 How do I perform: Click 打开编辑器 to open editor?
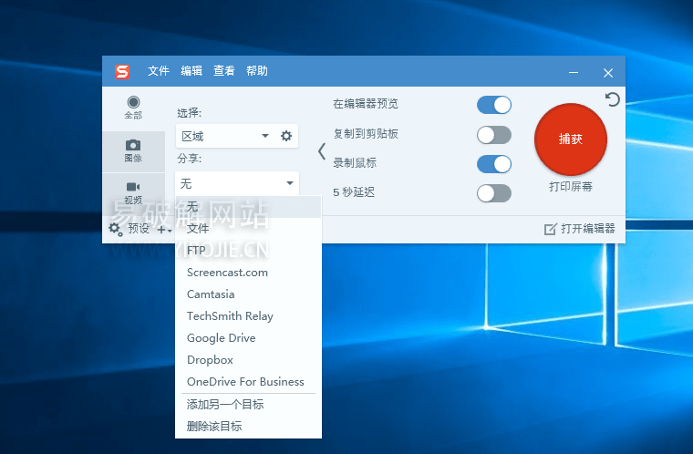click(x=580, y=229)
